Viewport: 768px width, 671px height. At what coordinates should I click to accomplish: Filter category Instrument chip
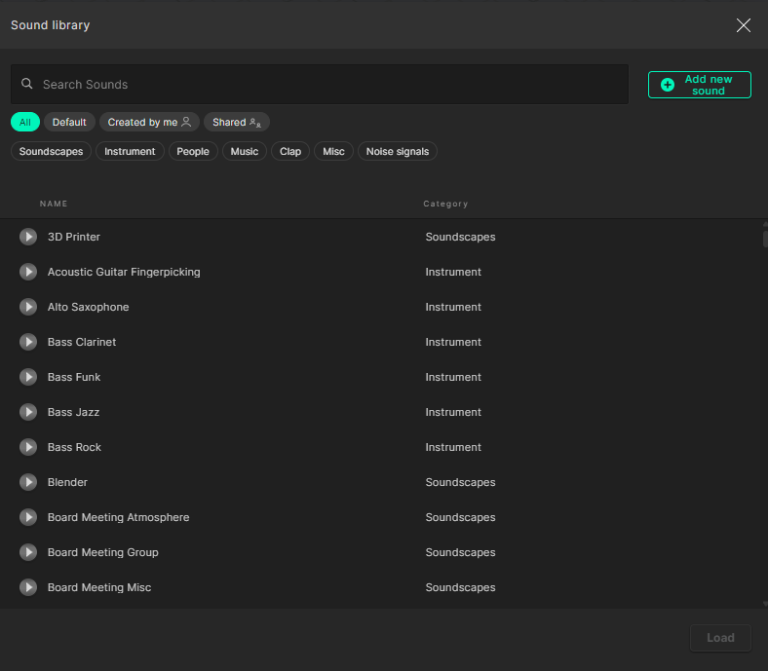pyautogui.click(x=130, y=151)
